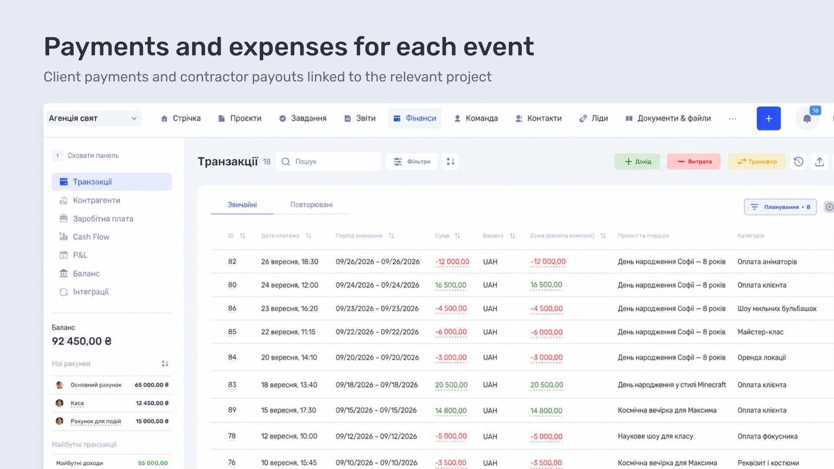Open the Планування filter button

point(780,207)
